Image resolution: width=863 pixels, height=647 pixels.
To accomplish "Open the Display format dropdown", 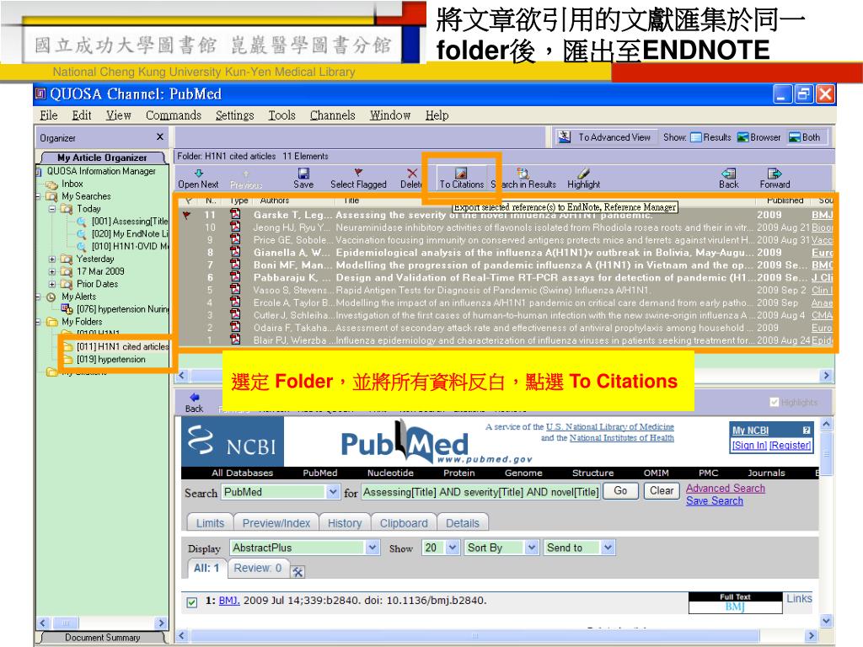I will [373, 548].
